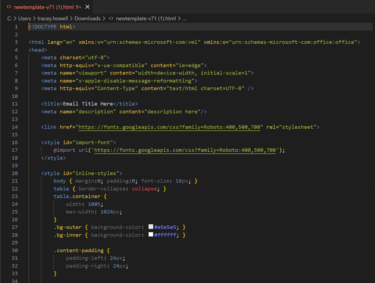Viewport: 375px width, 283px height.
Task: Click the 9+ problems badge on the tab
Action: coord(78,7)
